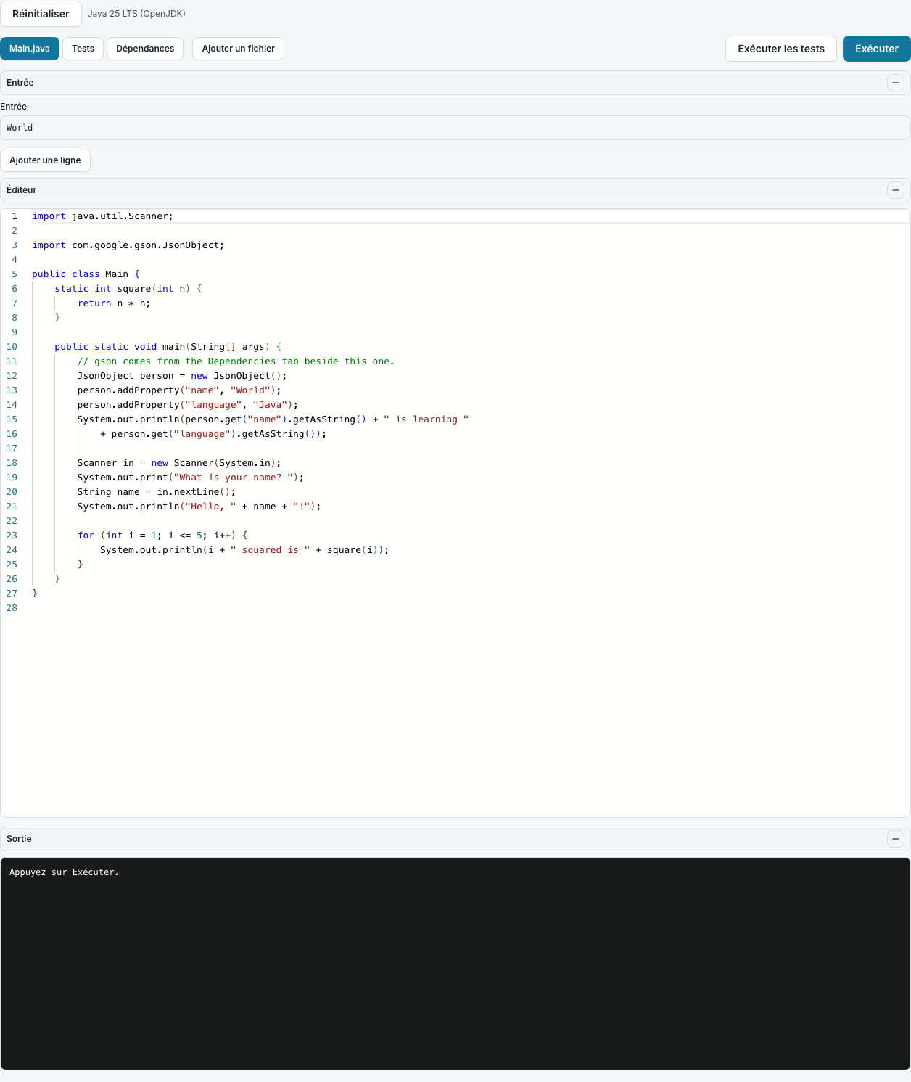Click Ajouter un fichier button
Screen dimensions: 911x1082
pos(238,49)
